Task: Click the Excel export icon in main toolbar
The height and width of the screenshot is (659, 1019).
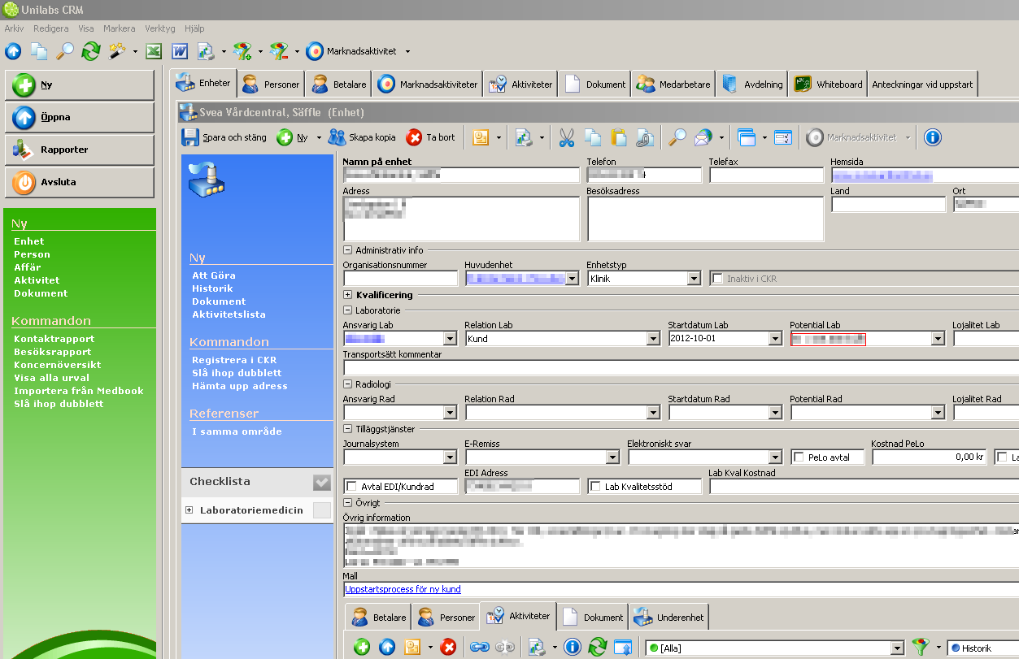Action: [153, 51]
